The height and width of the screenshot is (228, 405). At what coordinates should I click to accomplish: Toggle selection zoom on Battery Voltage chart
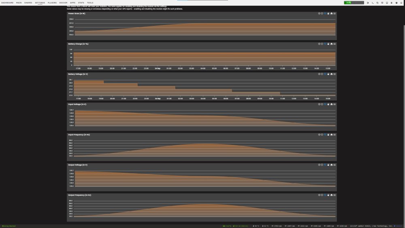[325, 74]
